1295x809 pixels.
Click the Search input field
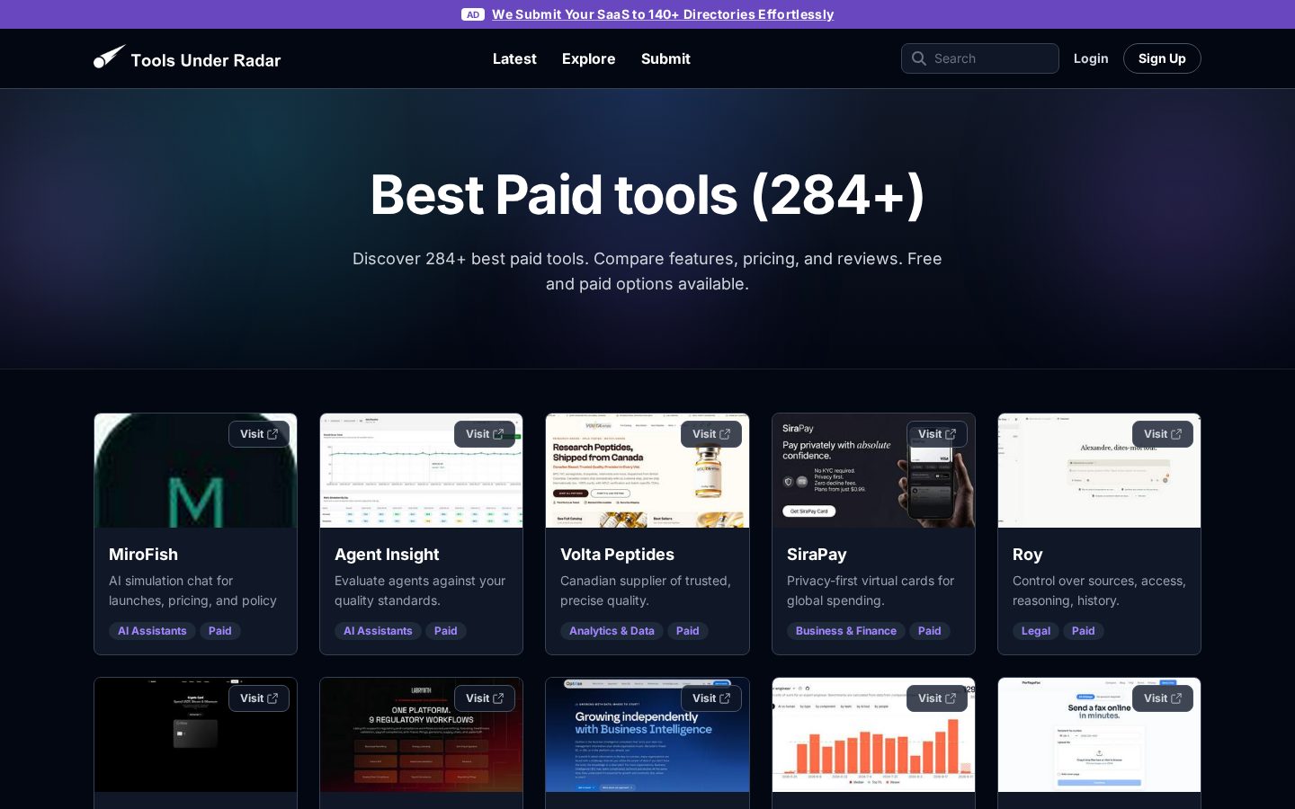click(980, 58)
